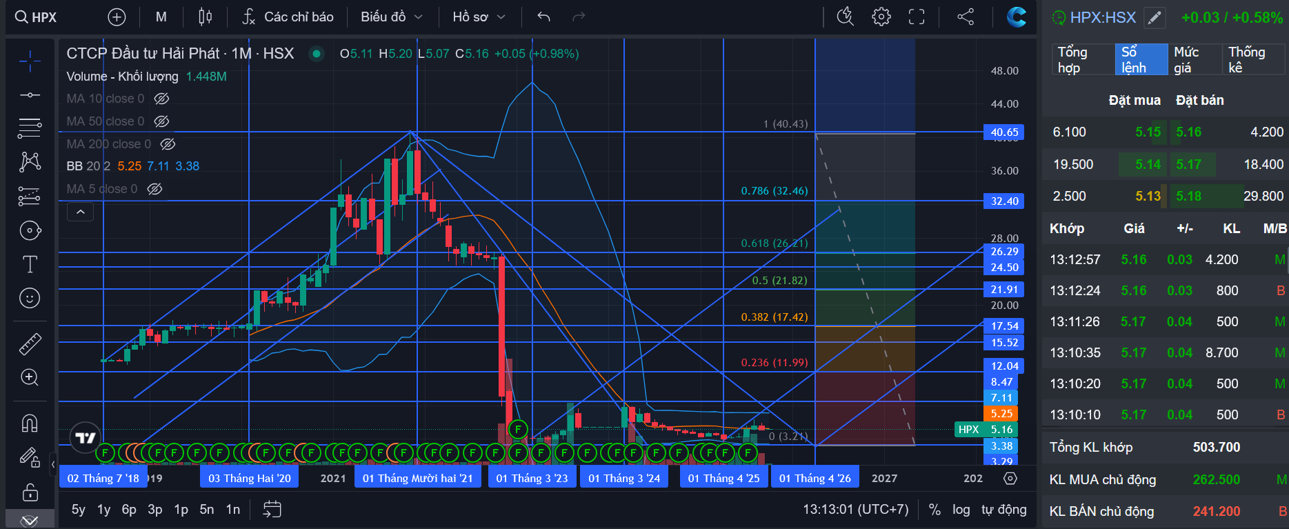Open the candlestick chart style selector
Screen dimensions: 1289x529
click(x=205, y=17)
